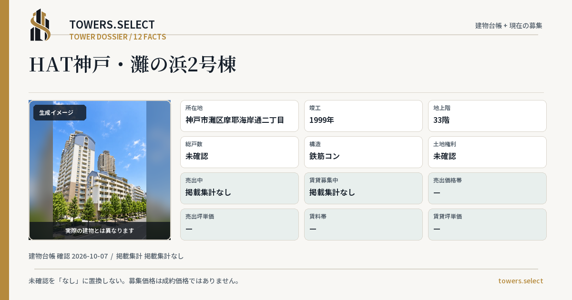Select the 所在地 address card
572x300 pixels.
coord(239,116)
